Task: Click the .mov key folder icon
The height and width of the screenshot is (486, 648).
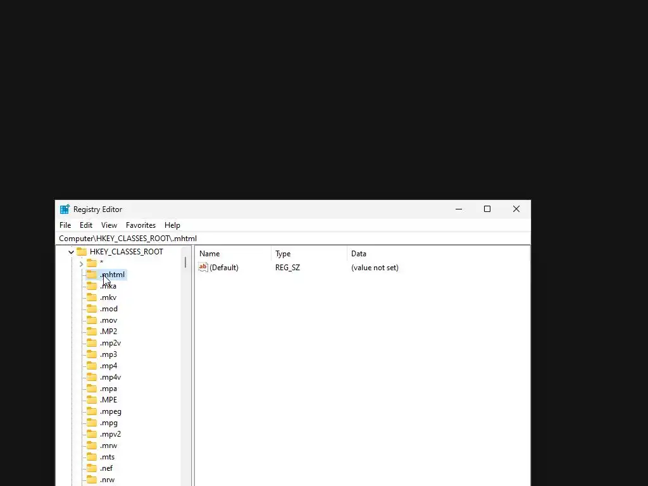Action: pyautogui.click(x=92, y=320)
